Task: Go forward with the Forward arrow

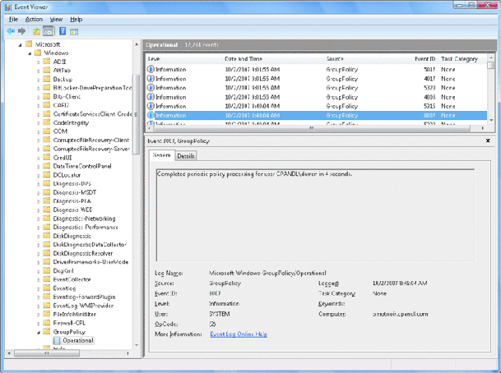Action: tap(21, 31)
